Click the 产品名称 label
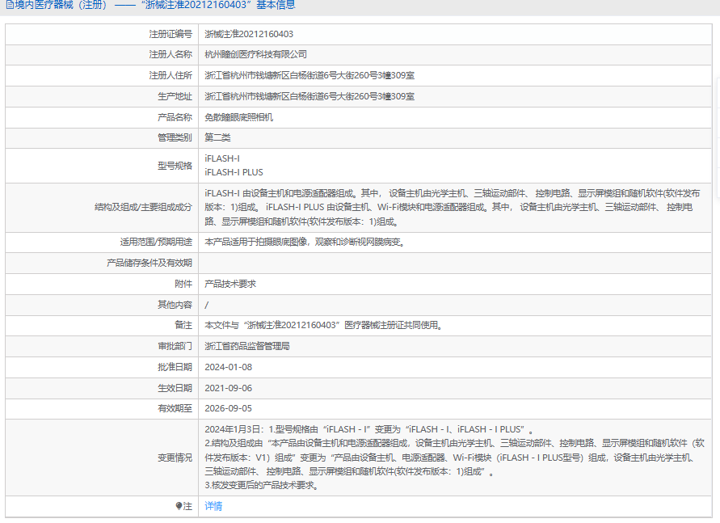720x523 pixels. click(175, 117)
